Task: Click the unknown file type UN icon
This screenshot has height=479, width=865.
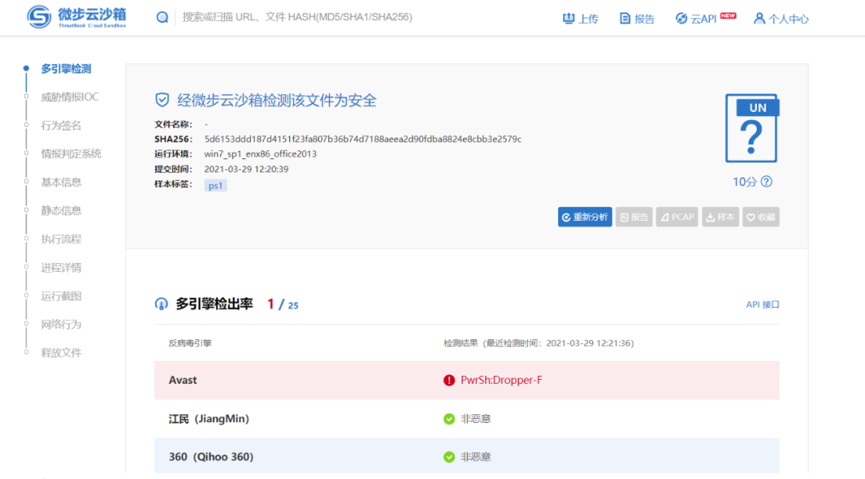Action: 752,128
